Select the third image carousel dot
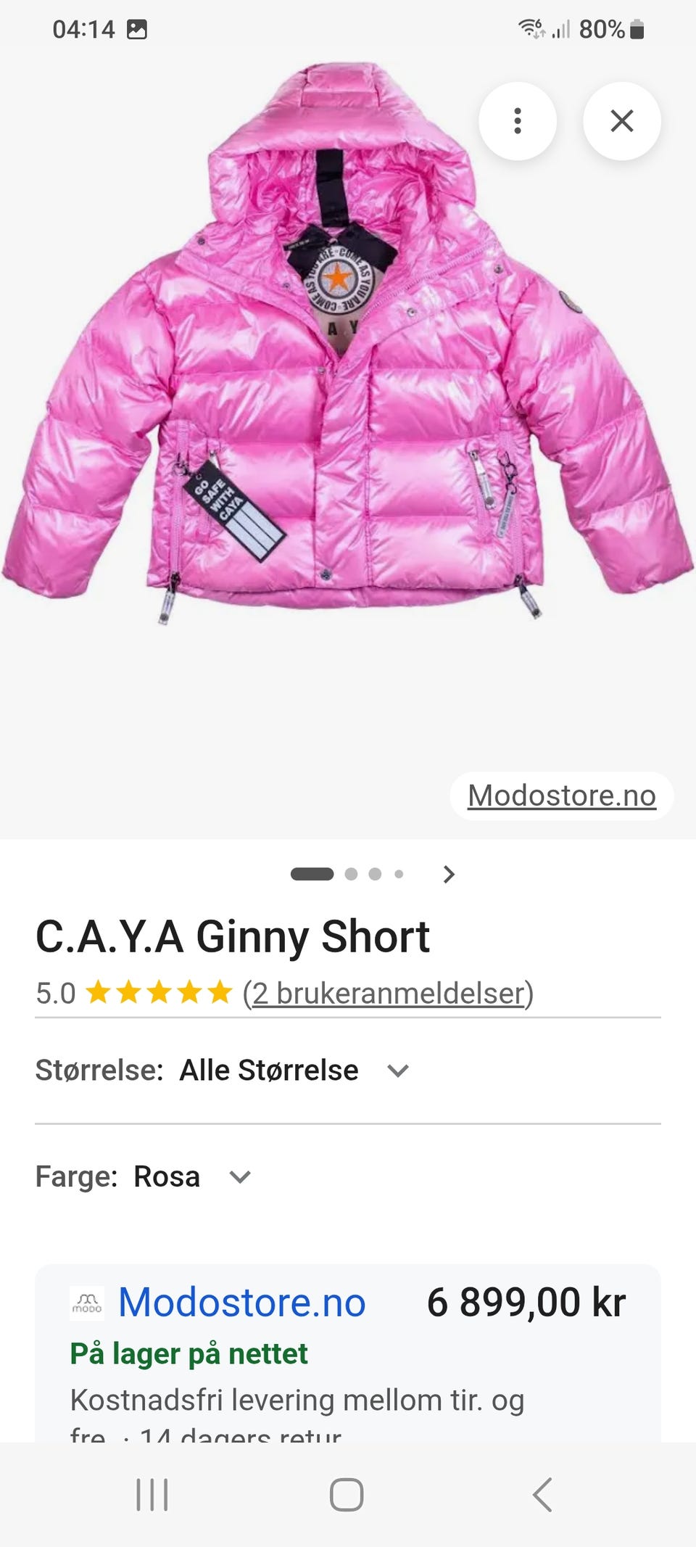Screen dimensions: 696x1547 coord(375,874)
